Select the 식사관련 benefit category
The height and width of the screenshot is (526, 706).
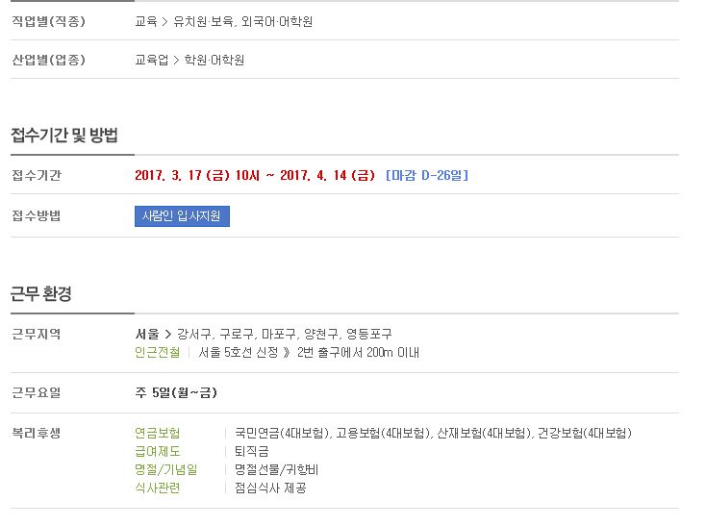157,488
